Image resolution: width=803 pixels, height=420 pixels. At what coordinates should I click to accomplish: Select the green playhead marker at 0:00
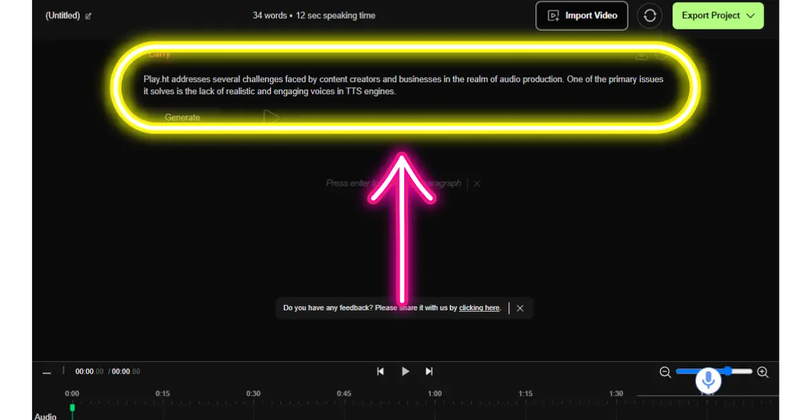pos(71,406)
